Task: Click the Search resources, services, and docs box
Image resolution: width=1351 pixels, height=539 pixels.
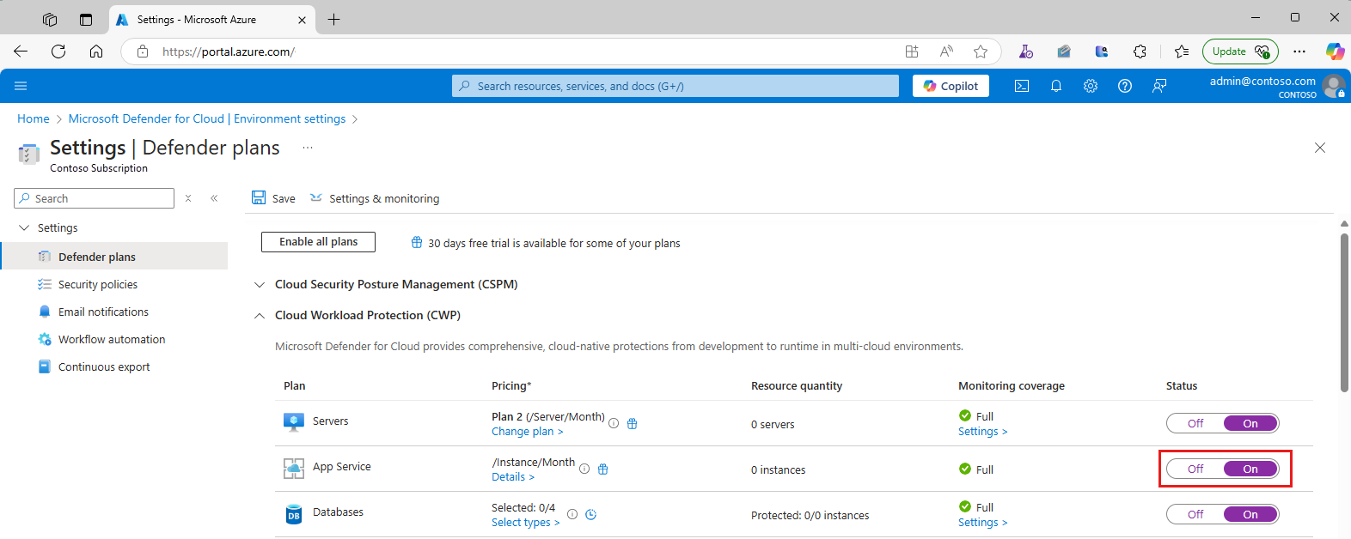Action: coord(675,86)
